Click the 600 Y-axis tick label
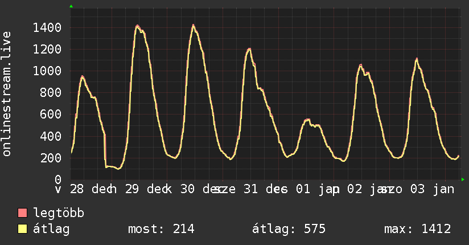469x245 pixels. 51,114
